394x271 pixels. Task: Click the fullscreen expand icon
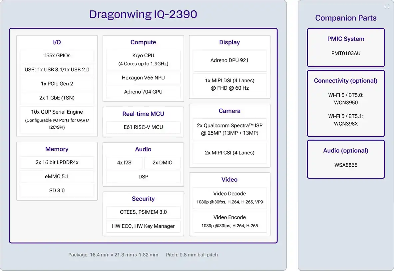[x=387, y=7]
